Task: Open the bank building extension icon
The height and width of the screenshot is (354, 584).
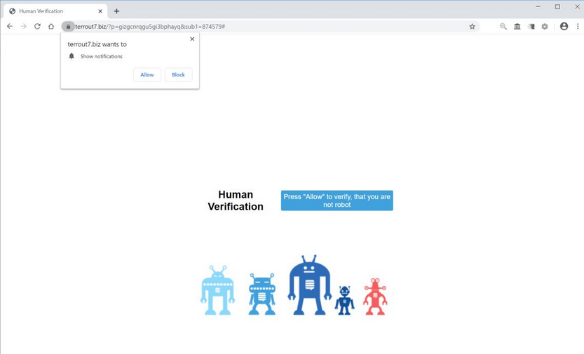Action: 517,27
